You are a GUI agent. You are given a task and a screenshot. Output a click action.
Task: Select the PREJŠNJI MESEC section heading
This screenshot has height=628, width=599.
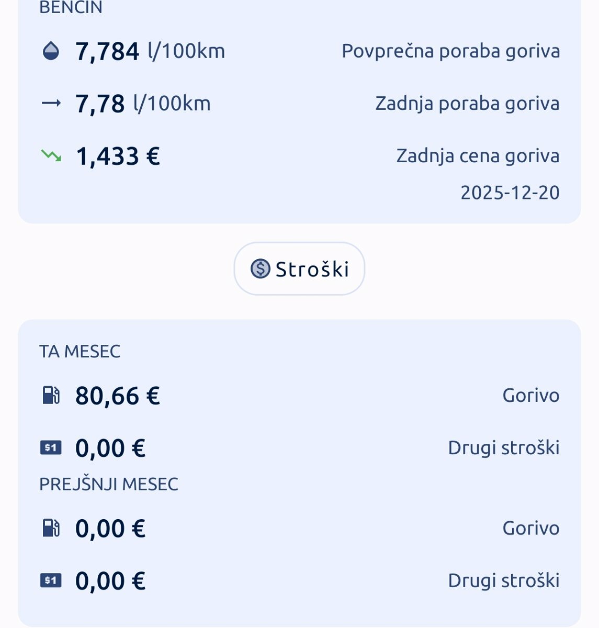[109, 484]
